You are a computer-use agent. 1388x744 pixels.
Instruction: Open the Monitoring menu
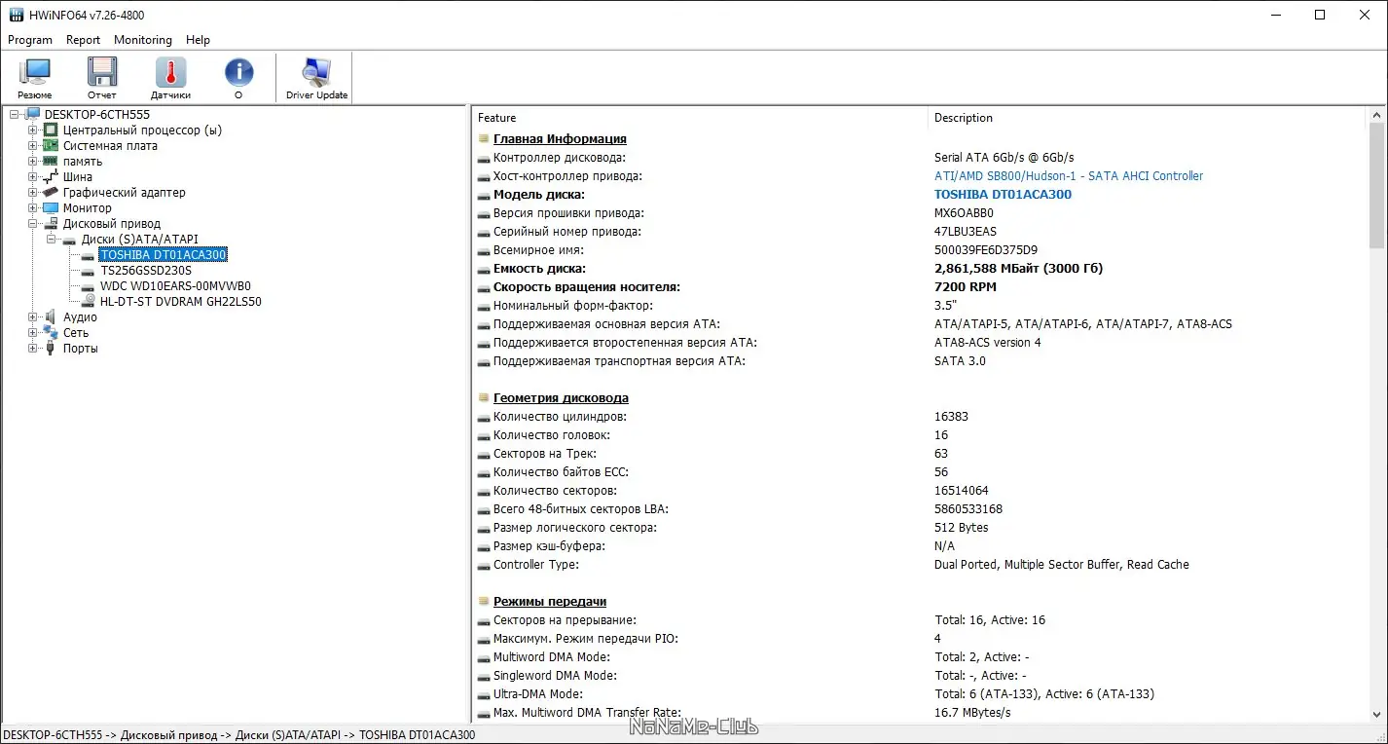[143, 40]
